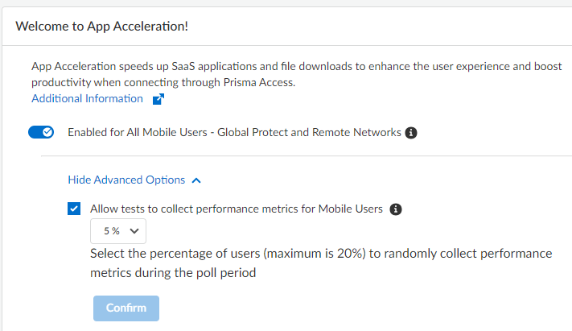Viewport: 572px width, 331px height.
Task: Click the 'Allow tests to collect performance metrics' label
Action: (236, 209)
